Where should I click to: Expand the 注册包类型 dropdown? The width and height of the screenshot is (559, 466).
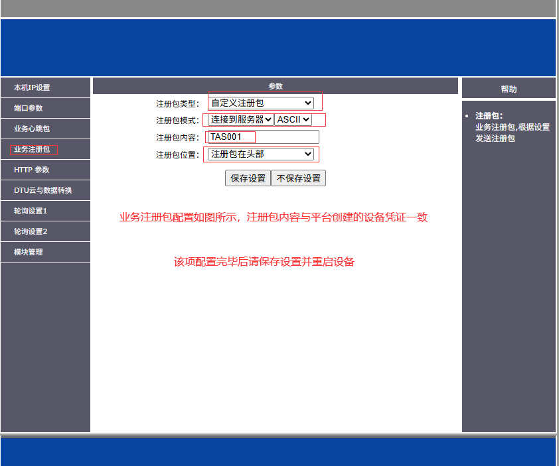[260, 103]
